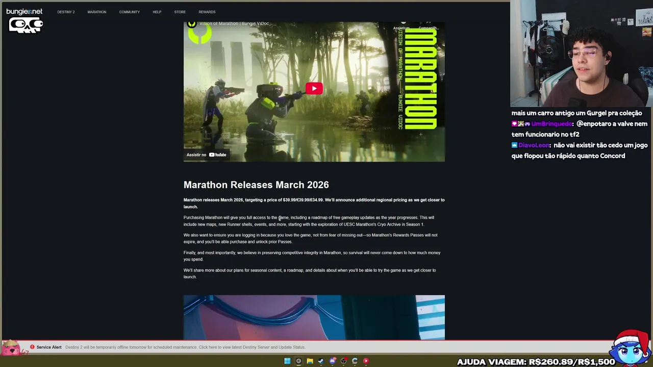653x367 pixels.
Task: Play the Vision of Marathon YouTube video
Action: [x=314, y=89]
